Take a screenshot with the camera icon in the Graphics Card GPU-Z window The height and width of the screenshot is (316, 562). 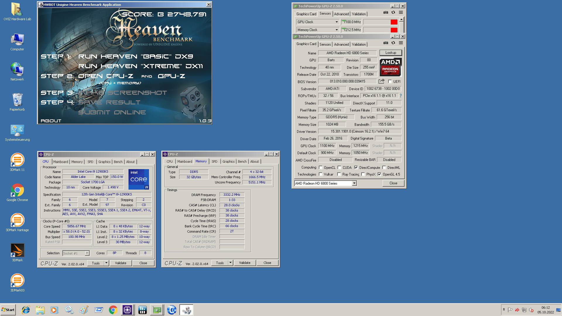(386, 43)
